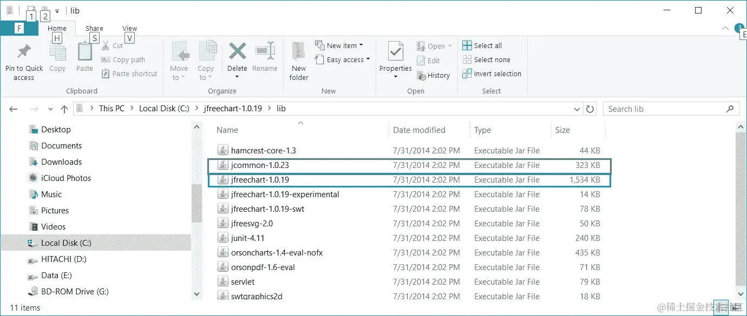This screenshot has width=747, height=316.
Task: Click Copy path in the ribbon
Action: 123,60
